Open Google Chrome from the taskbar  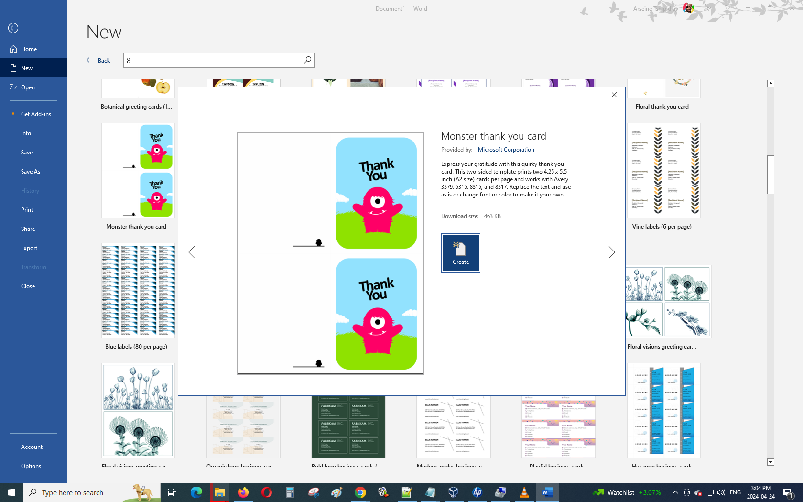click(x=360, y=492)
